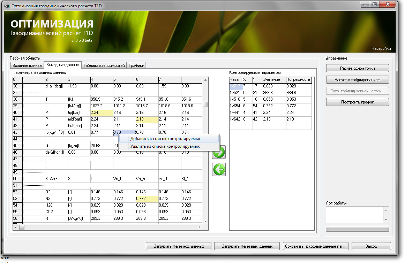Select the delG[kg/s] cell in row 46
This screenshot has height=263, width=405.
(56, 152)
